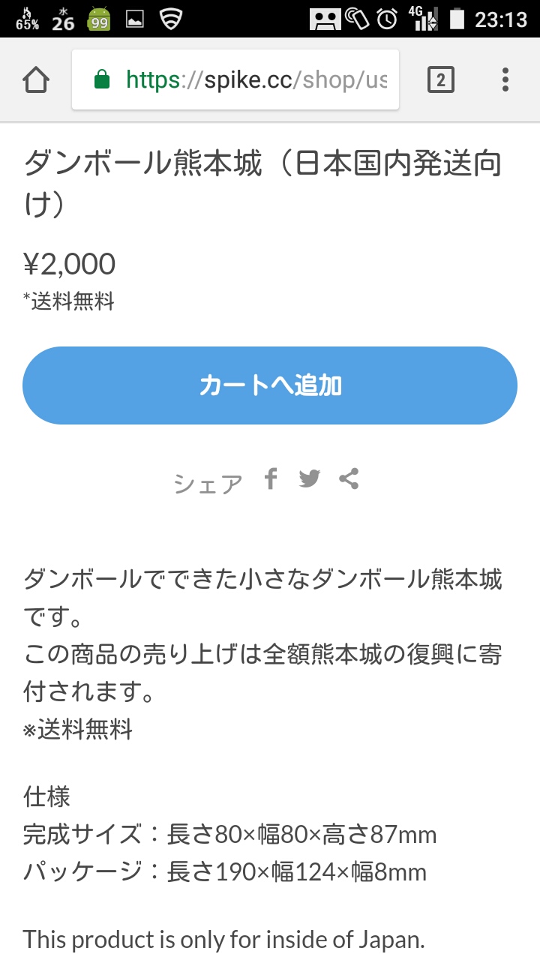Tap the alarm clock status icon
This screenshot has height=960, width=540.
pos(387,19)
